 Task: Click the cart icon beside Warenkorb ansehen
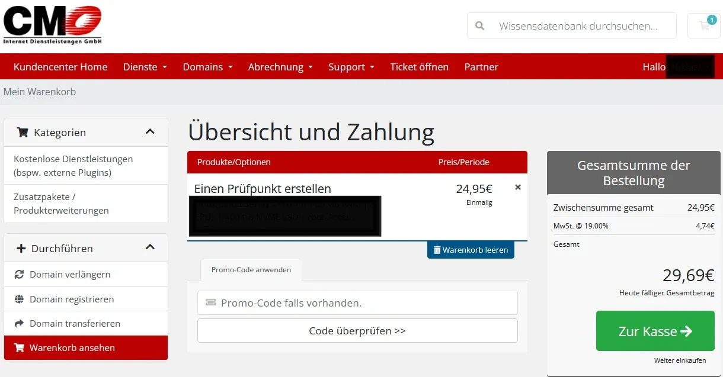click(19, 347)
